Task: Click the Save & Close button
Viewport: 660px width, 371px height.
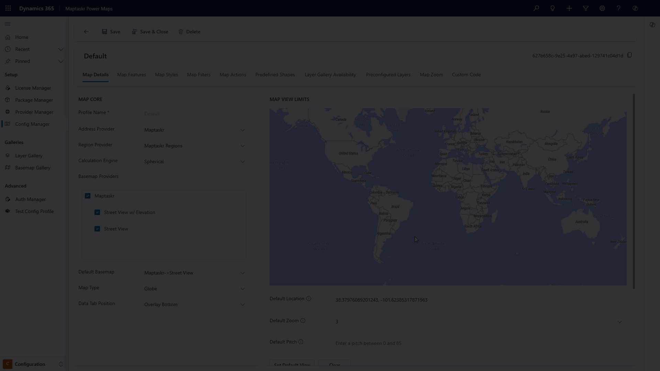Action: click(150, 32)
